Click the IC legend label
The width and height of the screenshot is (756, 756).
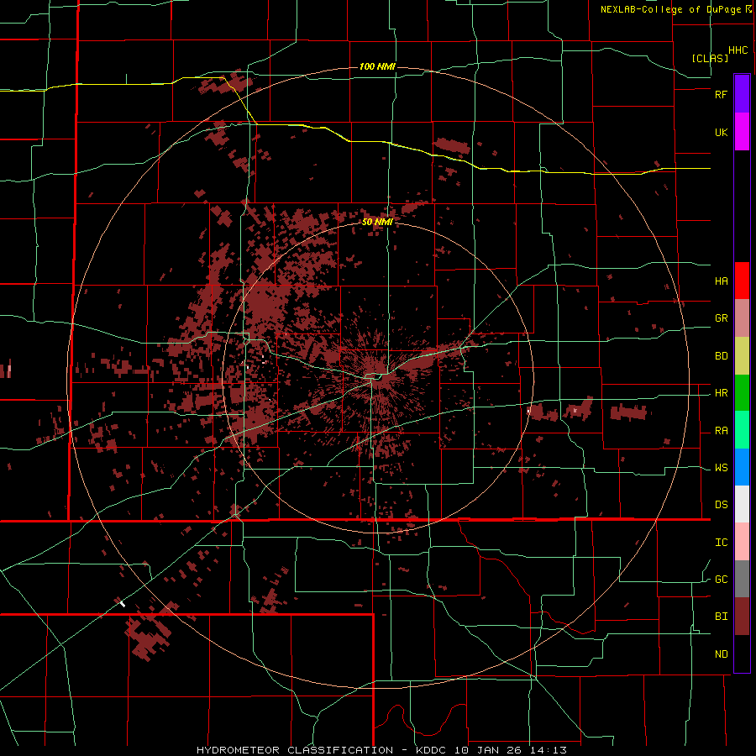click(x=721, y=543)
